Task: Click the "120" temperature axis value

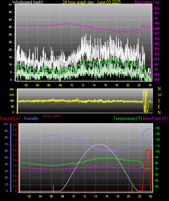Action: [157, 139]
